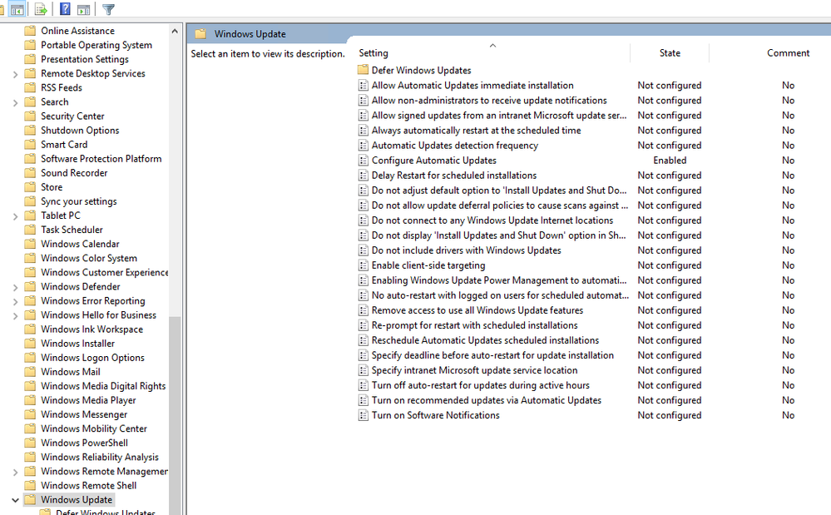The height and width of the screenshot is (515, 831).
Task: Select Task Scheduler tree item
Action: pyautogui.click(x=72, y=230)
